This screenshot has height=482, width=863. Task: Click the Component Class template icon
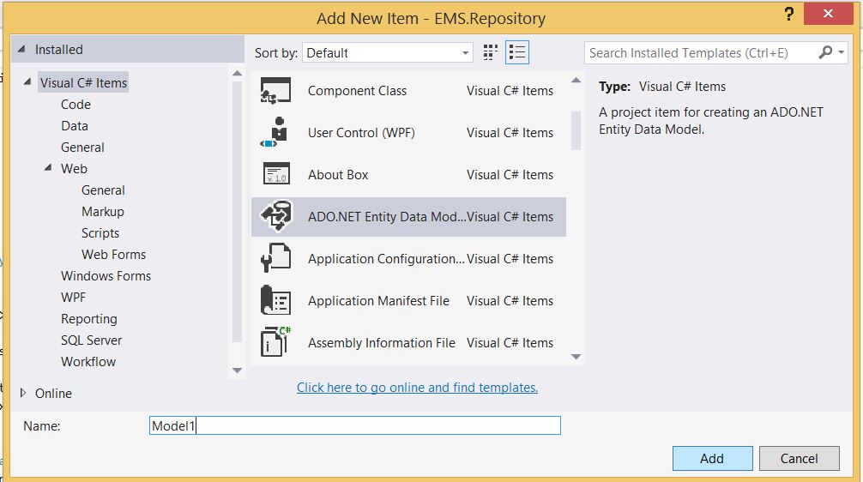(275, 91)
